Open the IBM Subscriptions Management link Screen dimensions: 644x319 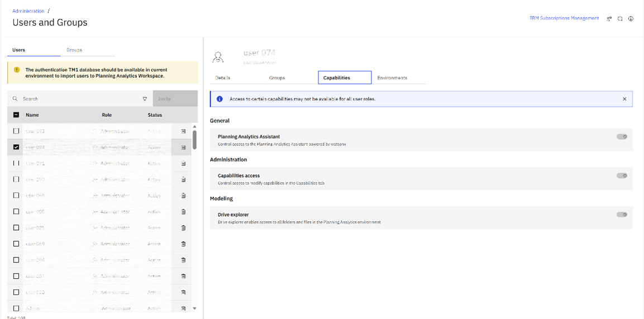pyautogui.click(x=564, y=18)
